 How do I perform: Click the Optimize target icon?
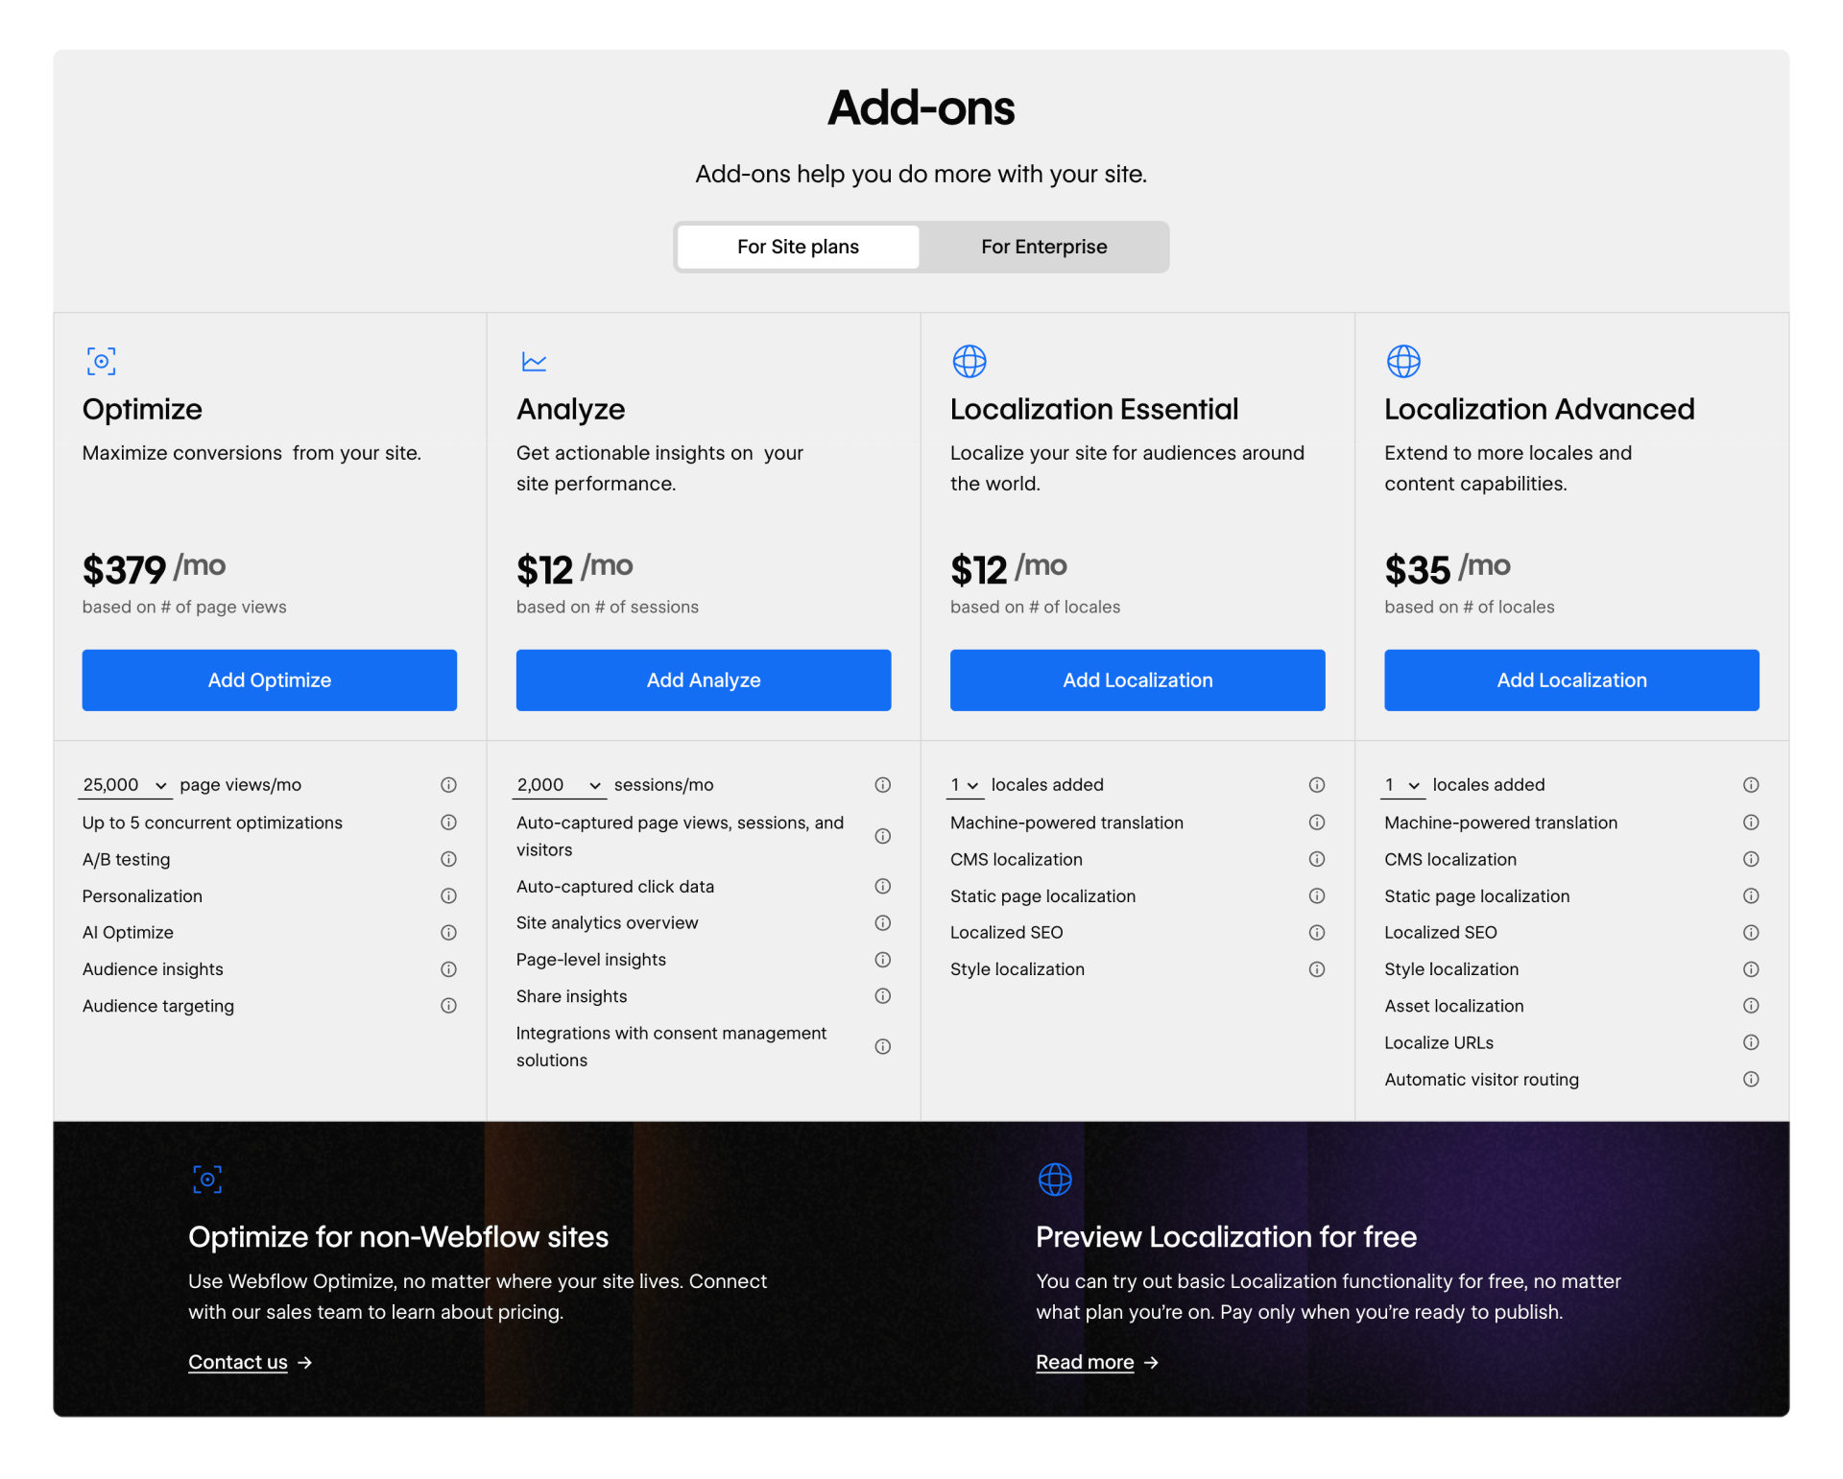pos(101,362)
